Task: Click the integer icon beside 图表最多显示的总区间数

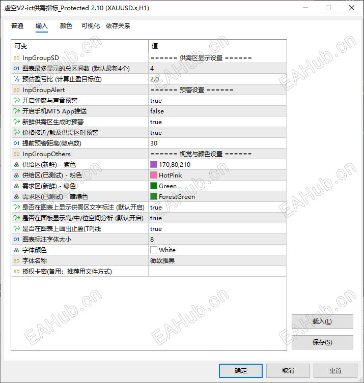Action: (x=16, y=69)
